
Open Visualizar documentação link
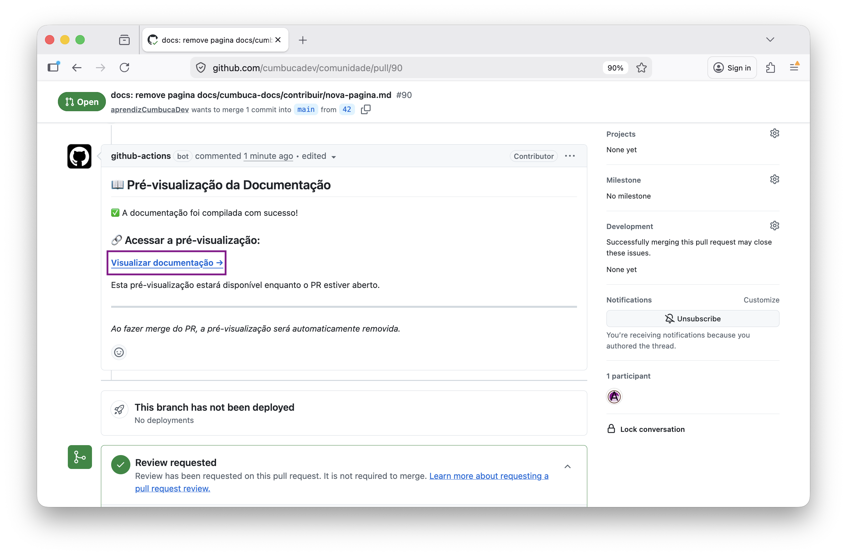167,263
